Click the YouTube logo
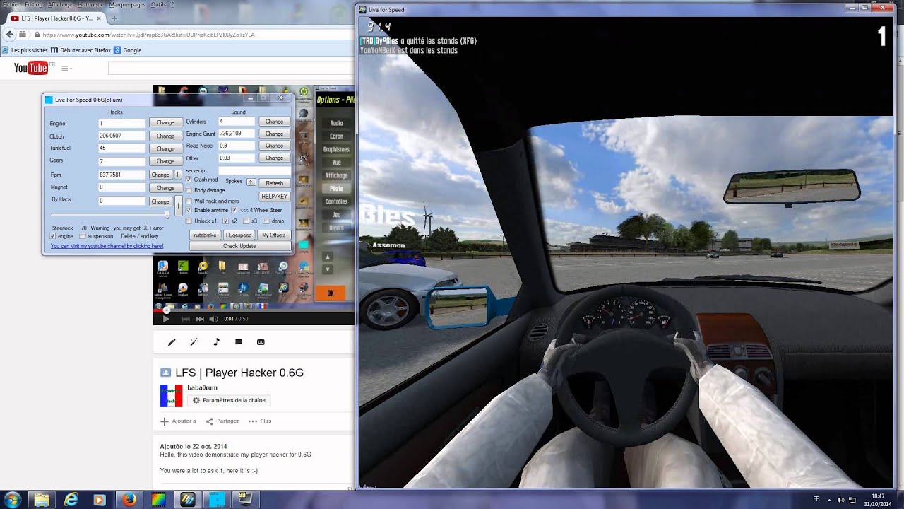The image size is (904, 509). click(30, 68)
